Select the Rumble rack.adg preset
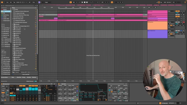The width and height of the screenshot is (187, 105). tap(19, 17)
